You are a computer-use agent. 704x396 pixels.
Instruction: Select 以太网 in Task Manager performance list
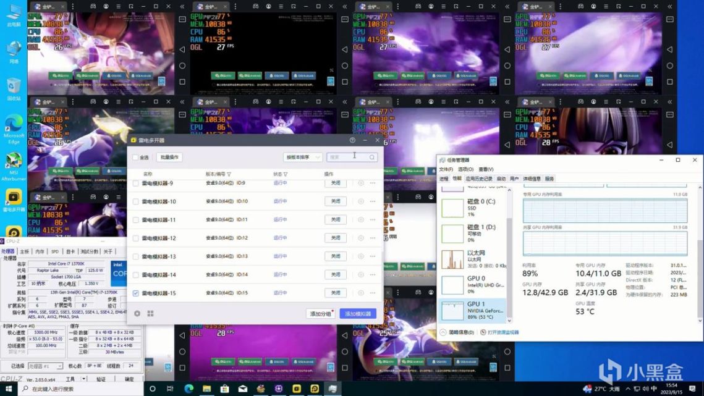473,259
